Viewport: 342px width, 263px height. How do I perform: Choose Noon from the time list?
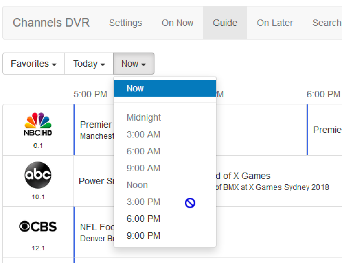click(137, 185)
